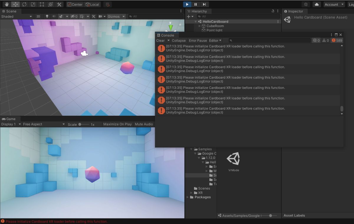
Task: Click the Hierarchy search field
Action: tap(239, 16)
